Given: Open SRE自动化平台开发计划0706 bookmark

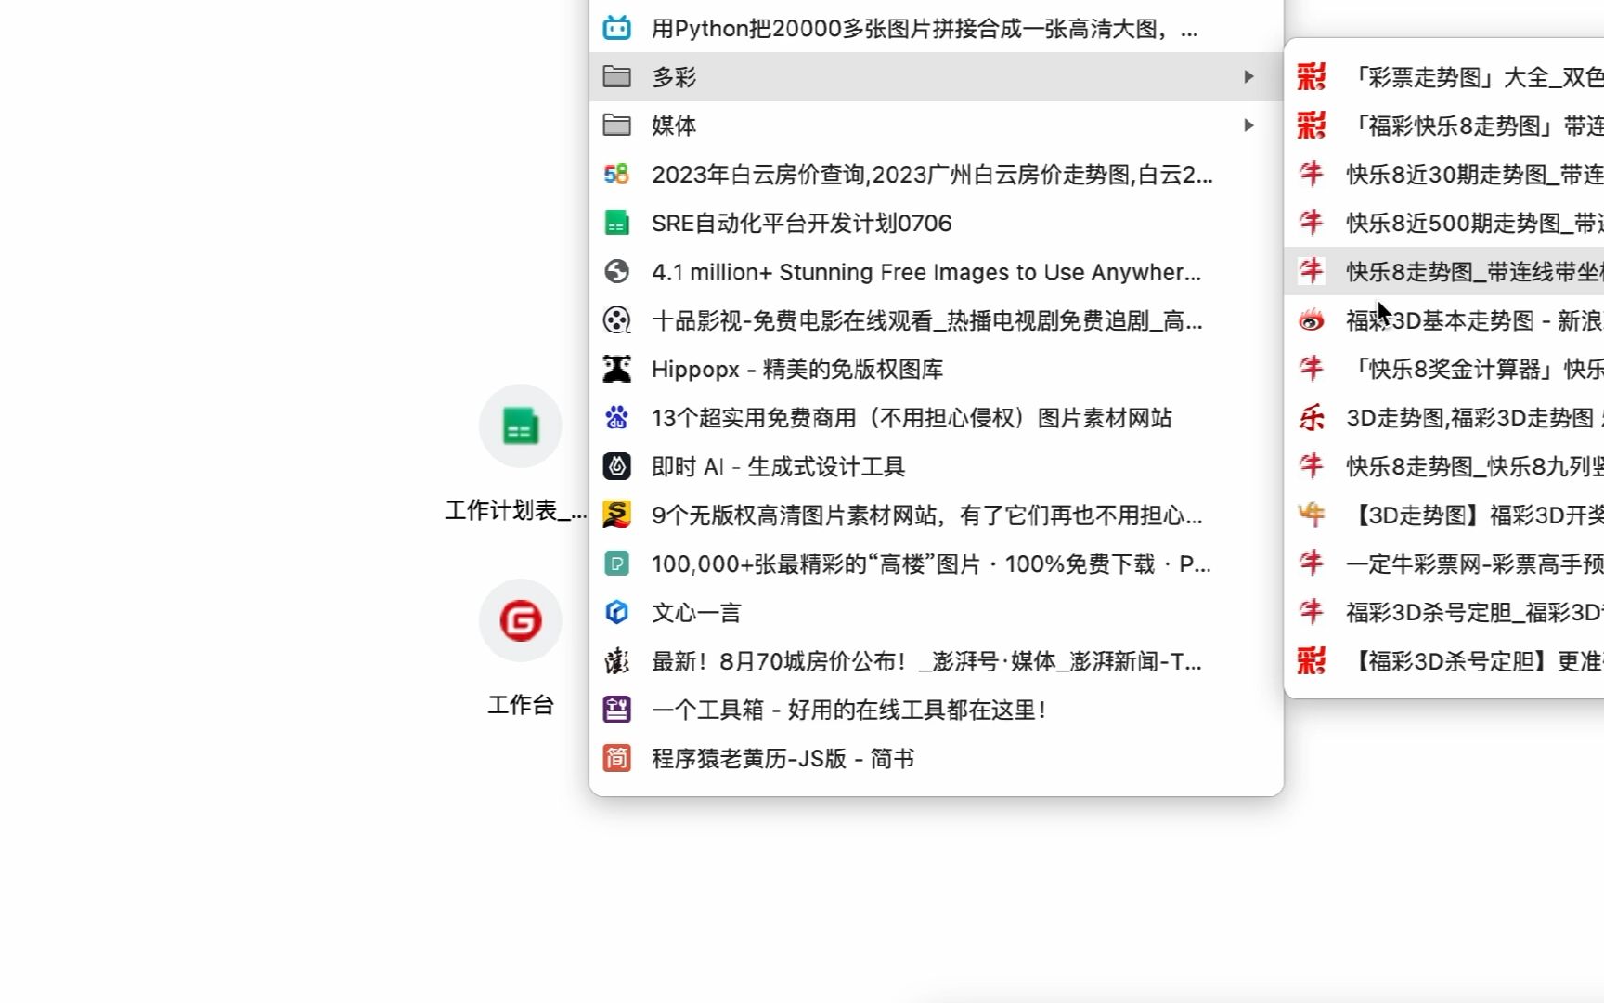Looking at the screenshot, I should [x=800, y=223].
